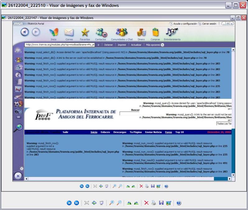Click the Actualizar button
Image resolution: width=248 pixels, height=210 pixels.
(136, 45)
